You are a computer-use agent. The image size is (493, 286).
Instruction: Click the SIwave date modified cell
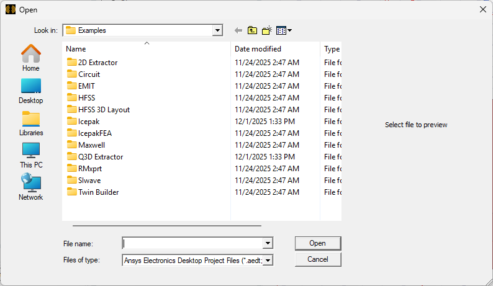coord(267,180)
